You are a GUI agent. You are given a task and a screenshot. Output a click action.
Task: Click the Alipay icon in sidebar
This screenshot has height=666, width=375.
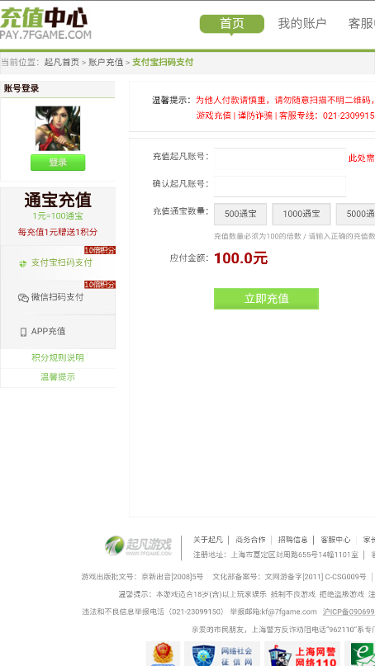pos(23,264)
